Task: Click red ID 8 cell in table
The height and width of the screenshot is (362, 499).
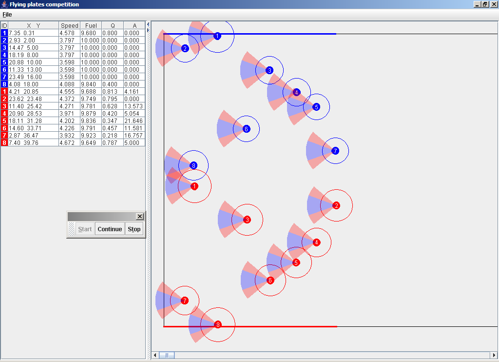Action: click(4, 143)
